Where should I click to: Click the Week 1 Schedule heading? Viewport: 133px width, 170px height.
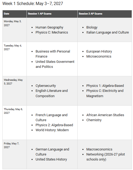33,4
